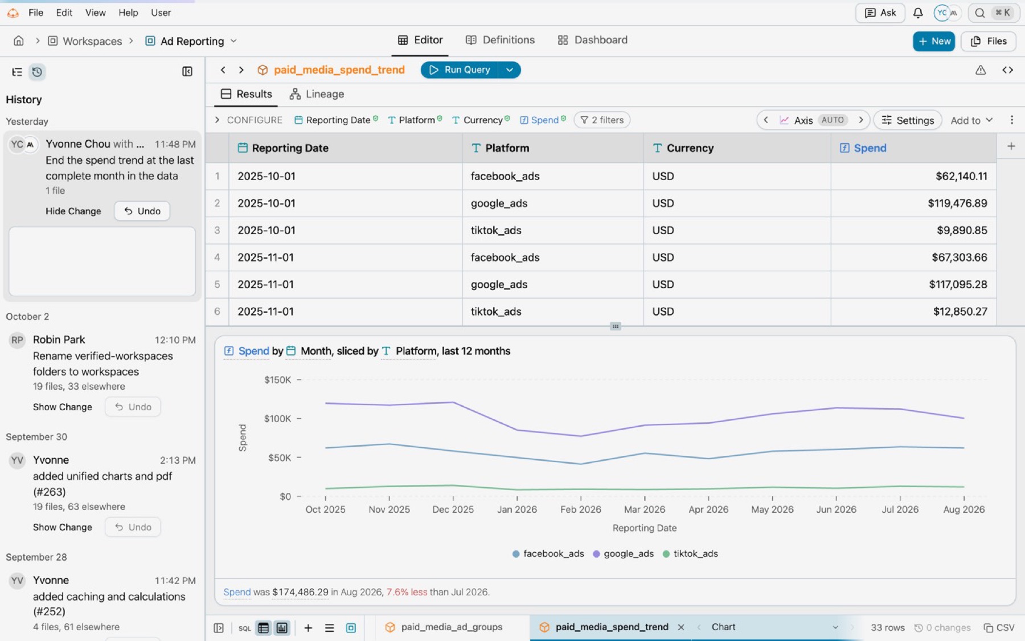The height and width of the screenshot is (641, 1025).
Task: Undo Yvonne Chou's spend trend change
Action: click(x=142, y=211)
